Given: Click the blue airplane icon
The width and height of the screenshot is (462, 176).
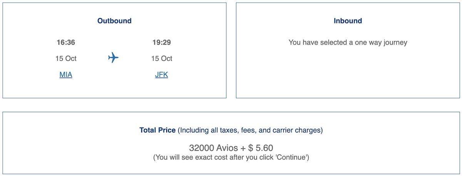Looking at the screenshot, I should (113, 58).
